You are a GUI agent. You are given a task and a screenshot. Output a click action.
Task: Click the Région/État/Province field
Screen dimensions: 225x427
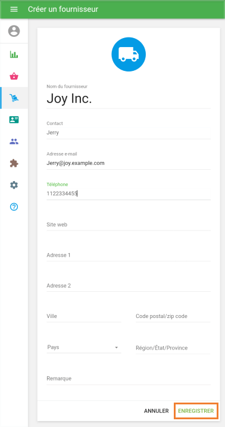pyautogui.click(x=173, y=348)
